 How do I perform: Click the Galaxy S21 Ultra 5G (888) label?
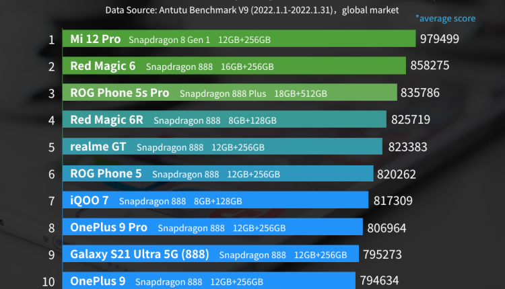coord(139,254)
